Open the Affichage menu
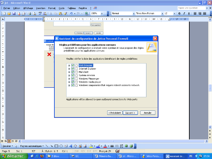The height and width of the screenshot is (159, 212). [28, 8]
